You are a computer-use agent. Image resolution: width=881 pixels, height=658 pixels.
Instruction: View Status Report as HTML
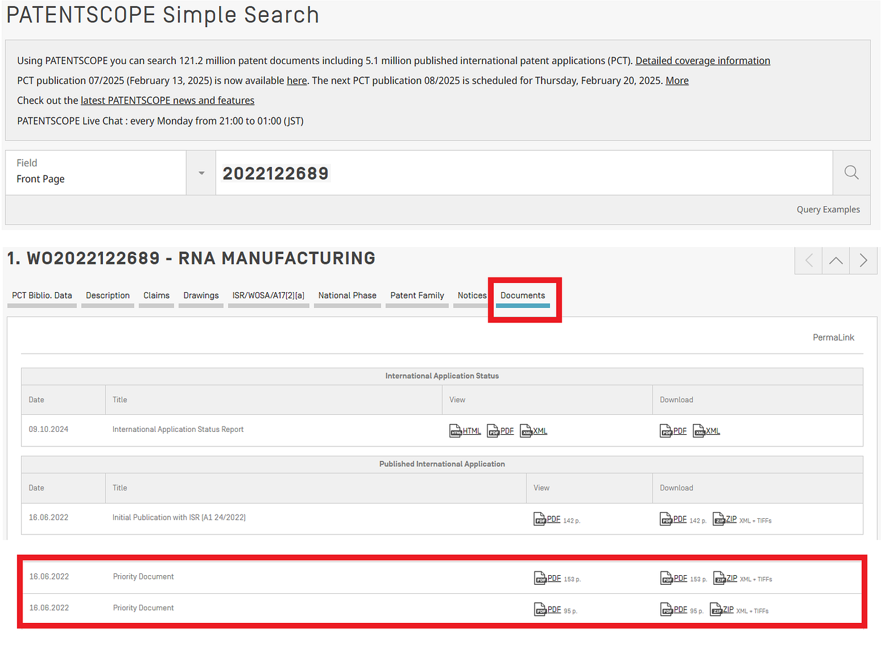pyautogui.click(x=465, y=431)
